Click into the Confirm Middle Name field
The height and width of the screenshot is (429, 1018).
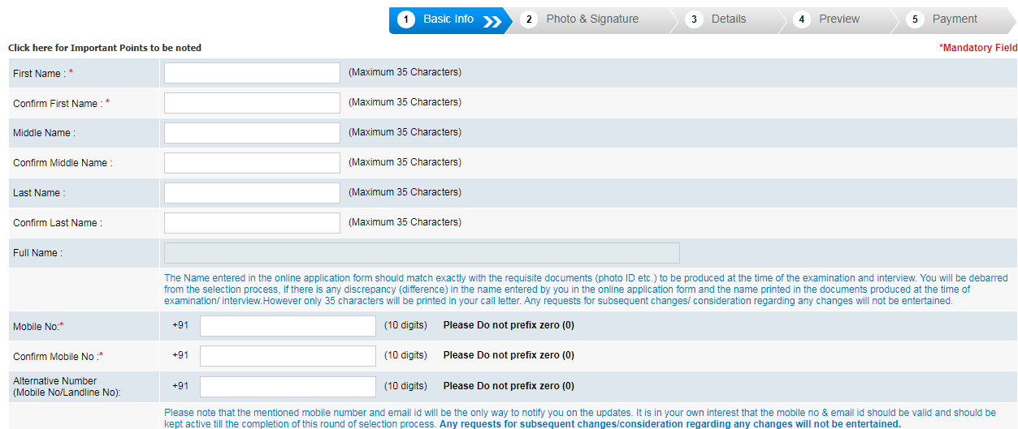pos(252,163)
